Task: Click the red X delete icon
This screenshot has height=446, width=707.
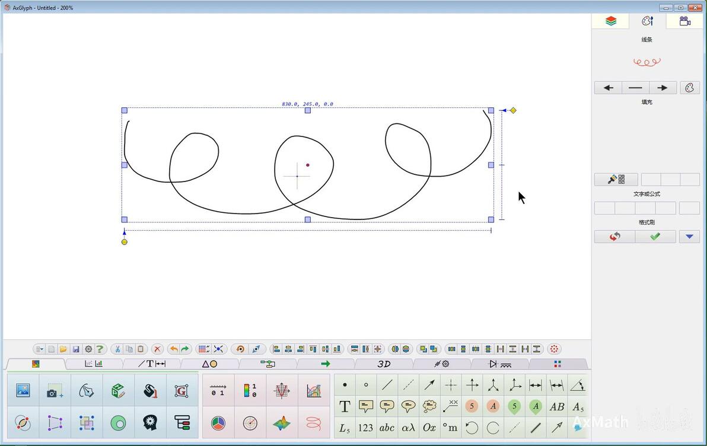Action: (157, 349)
